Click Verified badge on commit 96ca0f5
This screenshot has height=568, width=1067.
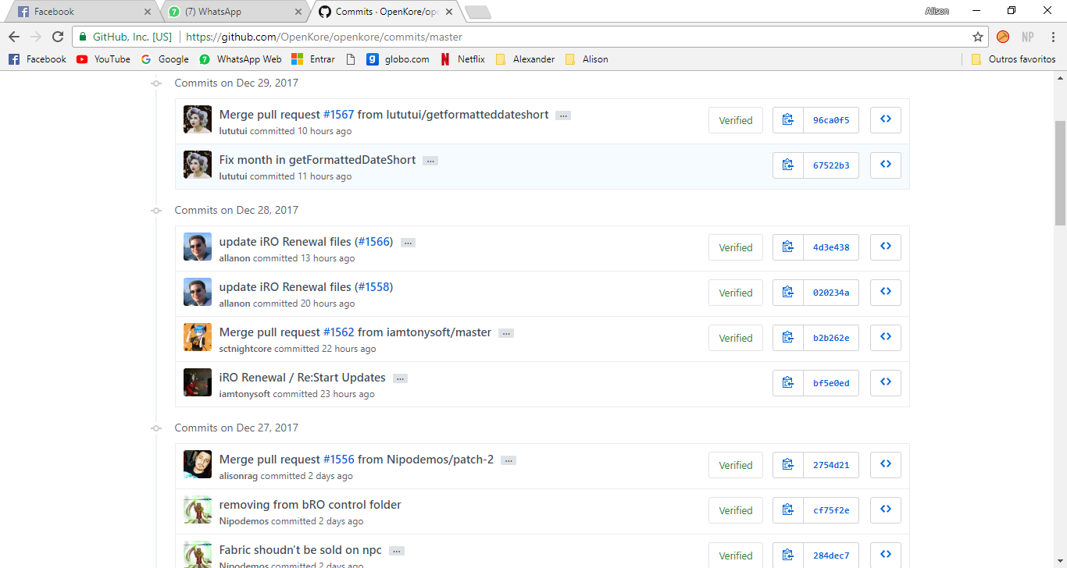736,120
